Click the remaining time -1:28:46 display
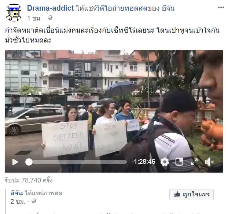This screenshot has width=228, height=214. tap(143, 162)
